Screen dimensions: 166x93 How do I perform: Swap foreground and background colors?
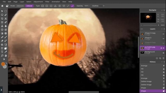6,63
